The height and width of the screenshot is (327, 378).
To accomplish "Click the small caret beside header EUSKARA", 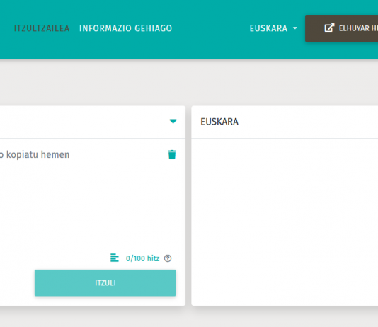I will (295, 28).
